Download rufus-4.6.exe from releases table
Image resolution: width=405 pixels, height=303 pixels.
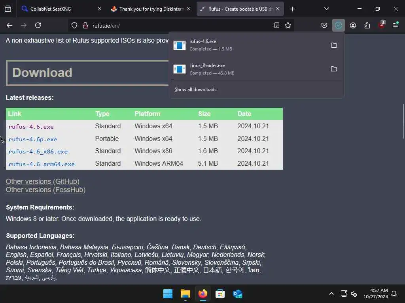(x=31, y=127)
